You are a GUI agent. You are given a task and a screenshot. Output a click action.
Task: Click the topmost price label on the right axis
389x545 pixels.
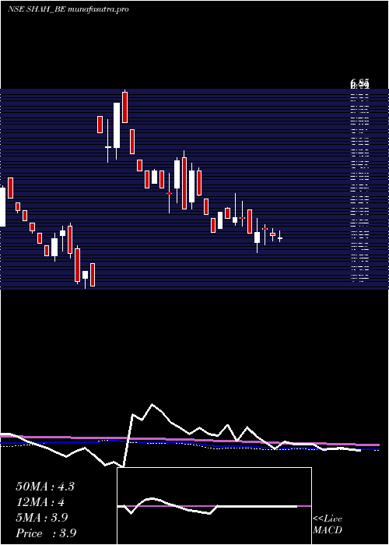point(359,83)
